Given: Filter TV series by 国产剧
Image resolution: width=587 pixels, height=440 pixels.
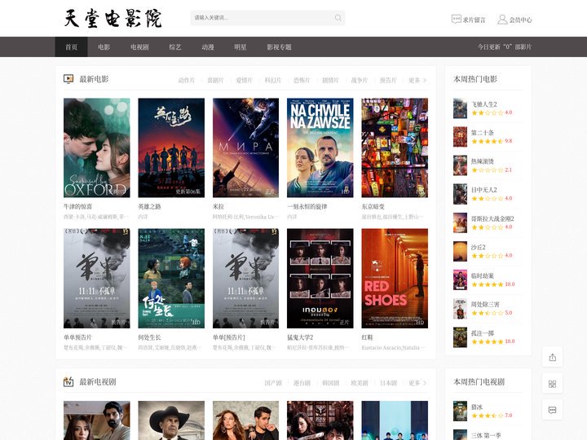Looking at the screenshot, I should coord(273,383).
